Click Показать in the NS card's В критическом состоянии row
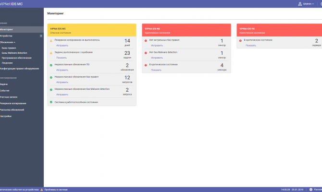The width and height of the screenshot is (322, 192). click(156, 70)
